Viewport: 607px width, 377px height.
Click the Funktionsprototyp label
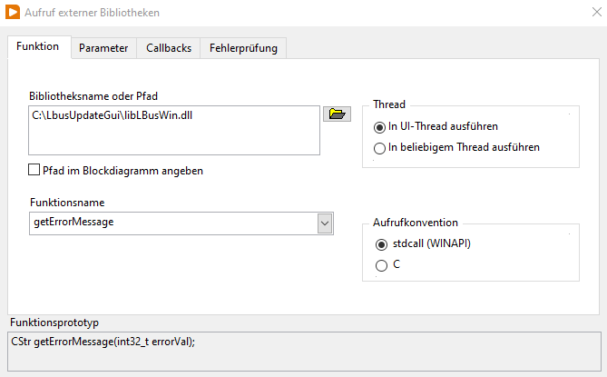pos(54,322)
